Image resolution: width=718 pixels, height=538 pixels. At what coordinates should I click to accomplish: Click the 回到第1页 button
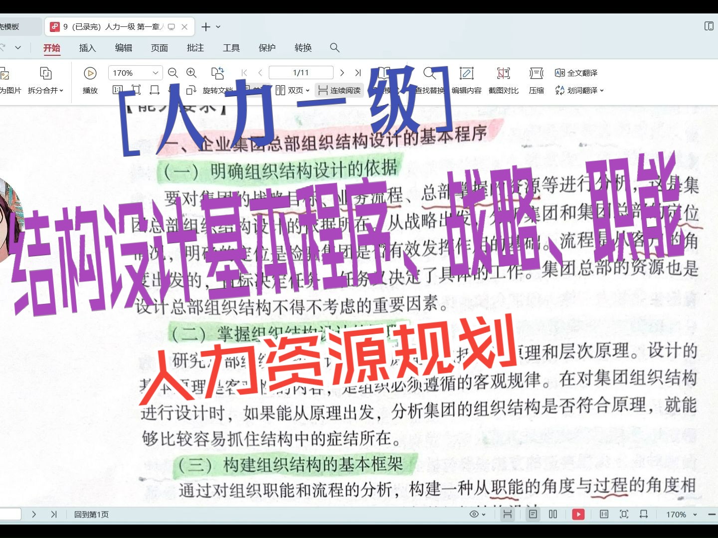pyautogui.click(x=92, y=514)
